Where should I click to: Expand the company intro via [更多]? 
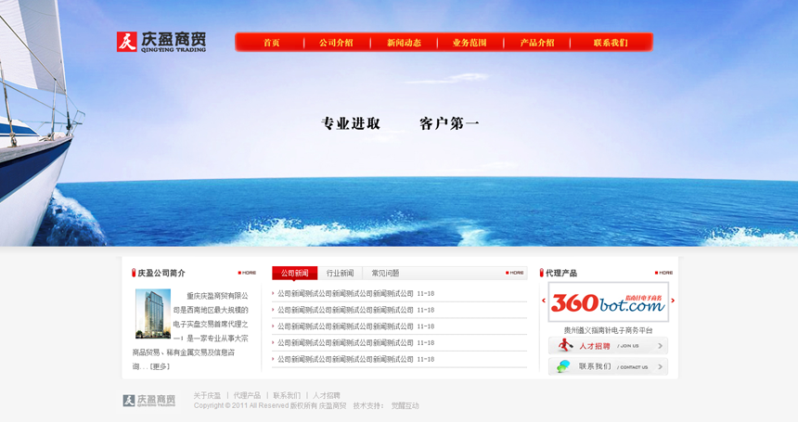pyautogui.click(x=160, y=366)
